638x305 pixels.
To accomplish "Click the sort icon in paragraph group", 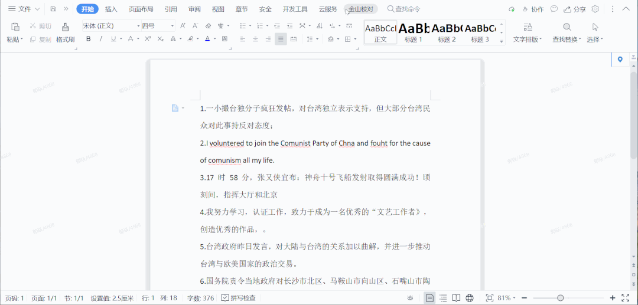I will (320, 26).
